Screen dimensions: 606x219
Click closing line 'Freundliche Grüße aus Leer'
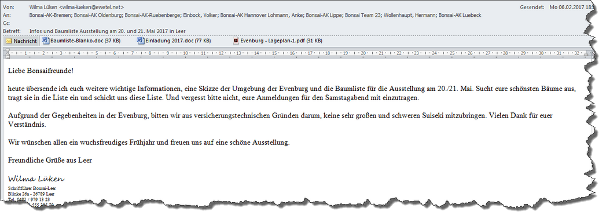(x=50, y=160)
